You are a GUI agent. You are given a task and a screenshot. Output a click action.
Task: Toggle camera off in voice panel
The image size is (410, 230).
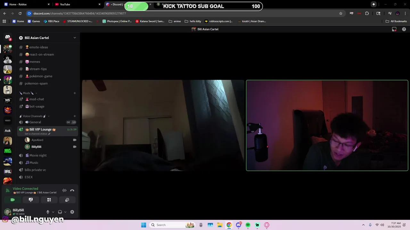(12, 200)
